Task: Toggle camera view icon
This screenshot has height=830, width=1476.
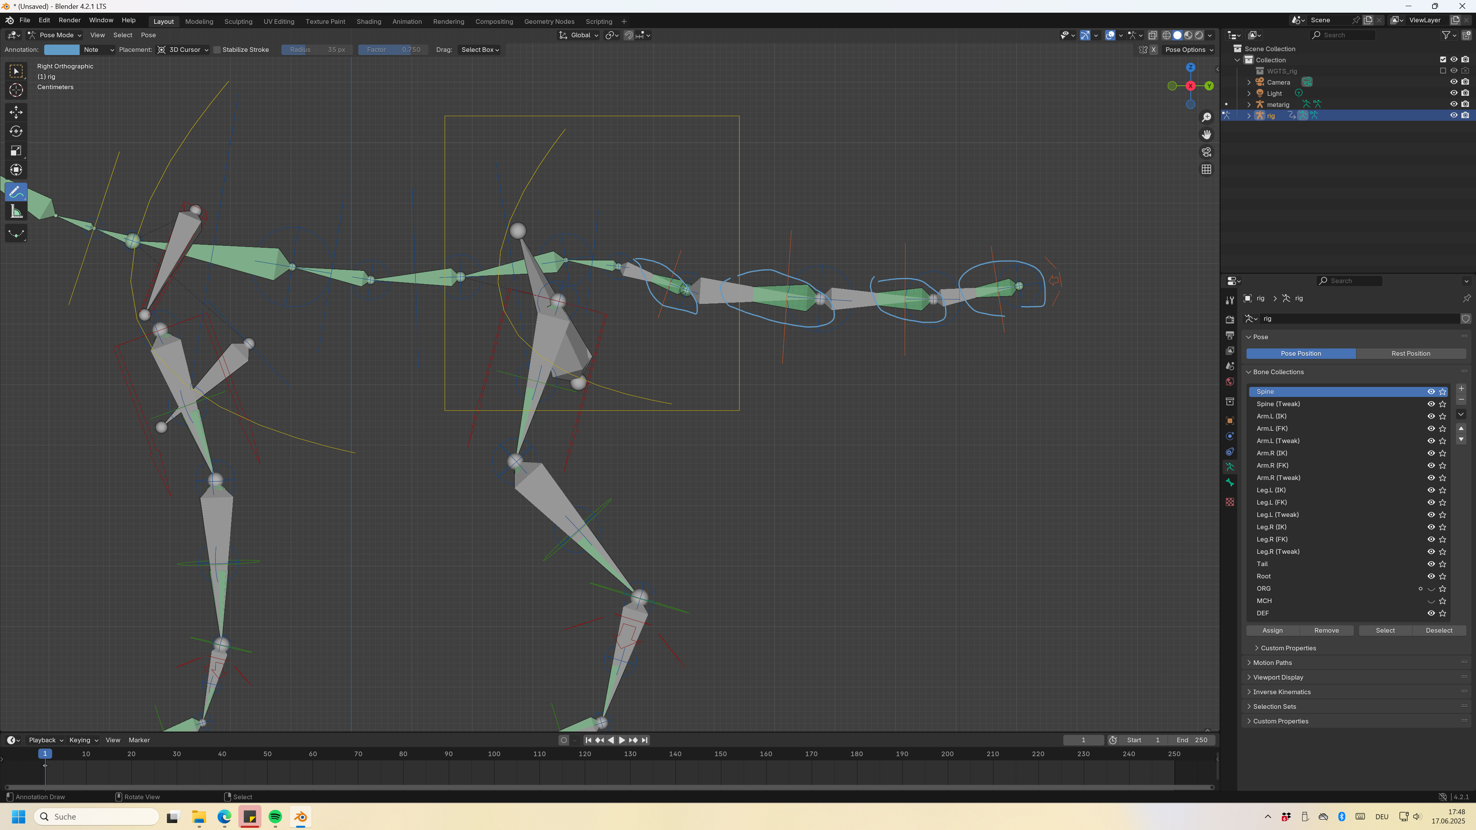Action: (1206, 152)
